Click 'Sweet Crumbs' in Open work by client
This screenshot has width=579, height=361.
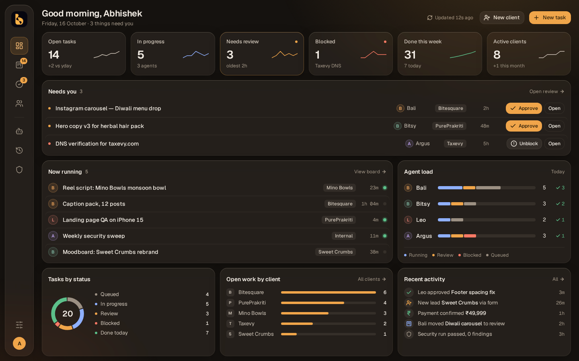pyautogui.click(x=256, y=334)
